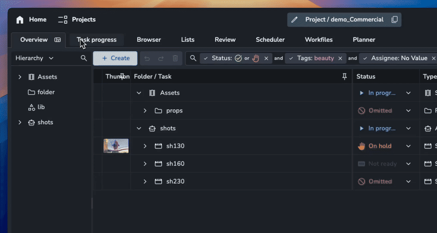
Task: Click the Home icon in the top bar
Action: [20, 19]
